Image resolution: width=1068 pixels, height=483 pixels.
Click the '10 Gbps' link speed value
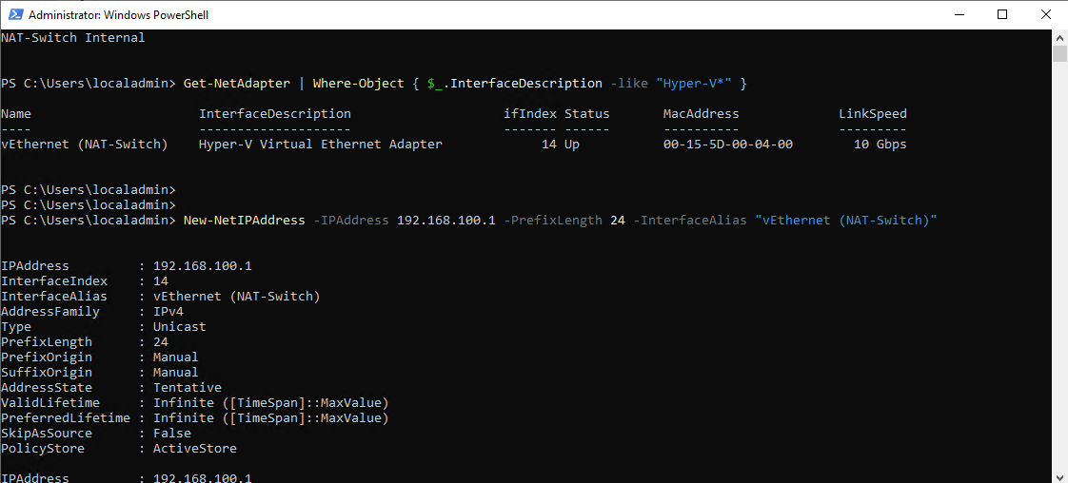click(x=880, y=145)
